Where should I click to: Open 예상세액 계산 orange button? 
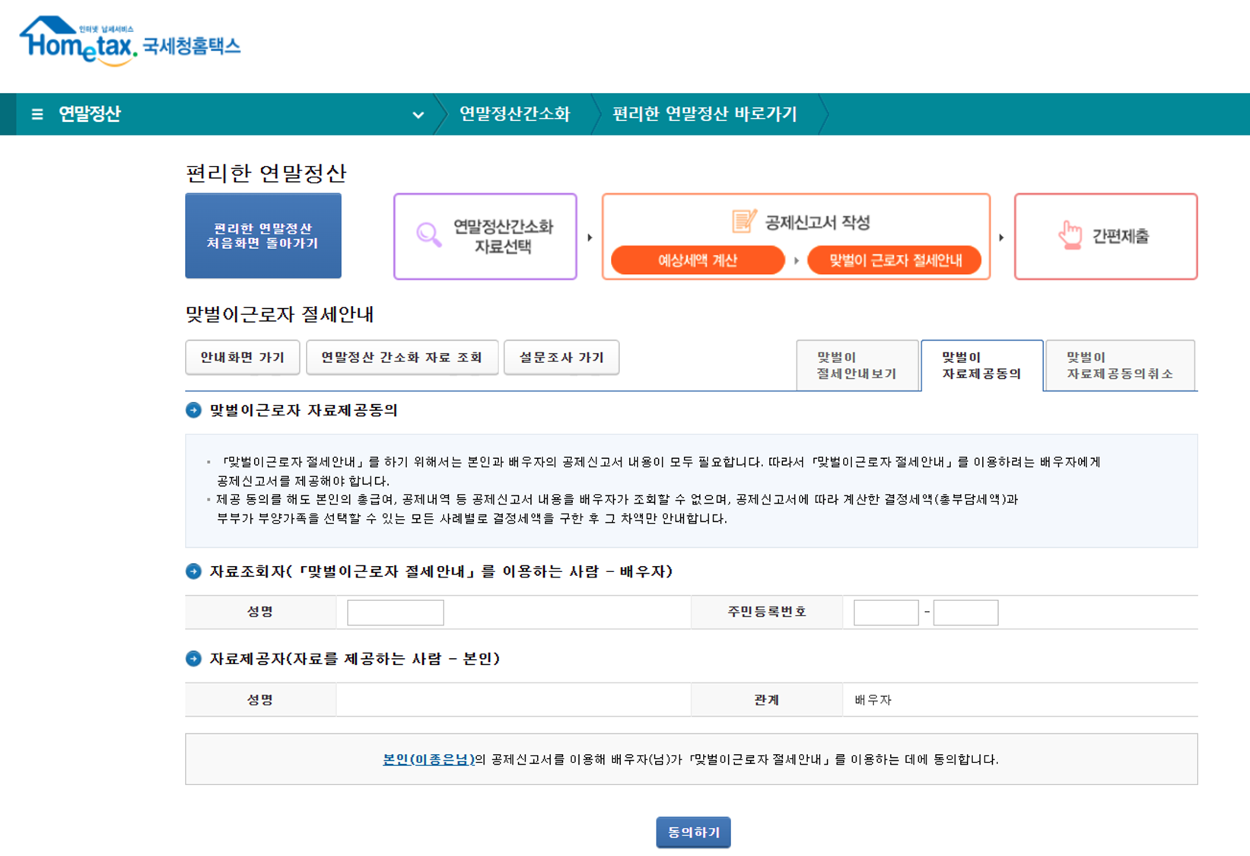tap(698, 260)
